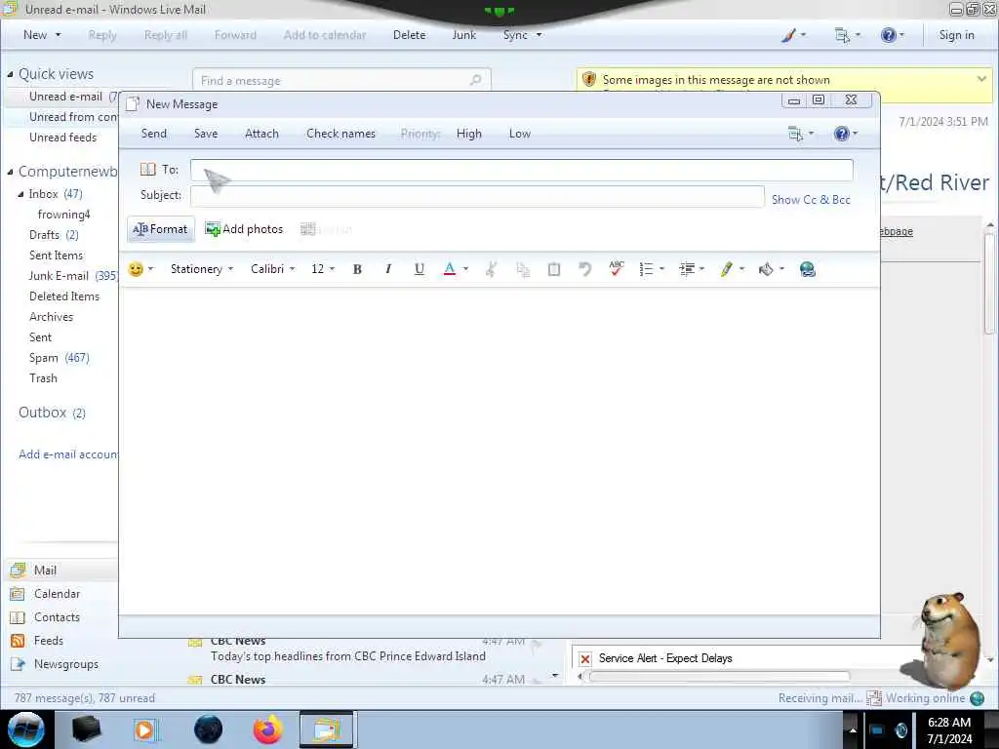The image size is (999, 749).
Task: Open the Windows Start button
Action: click(26, 729)
